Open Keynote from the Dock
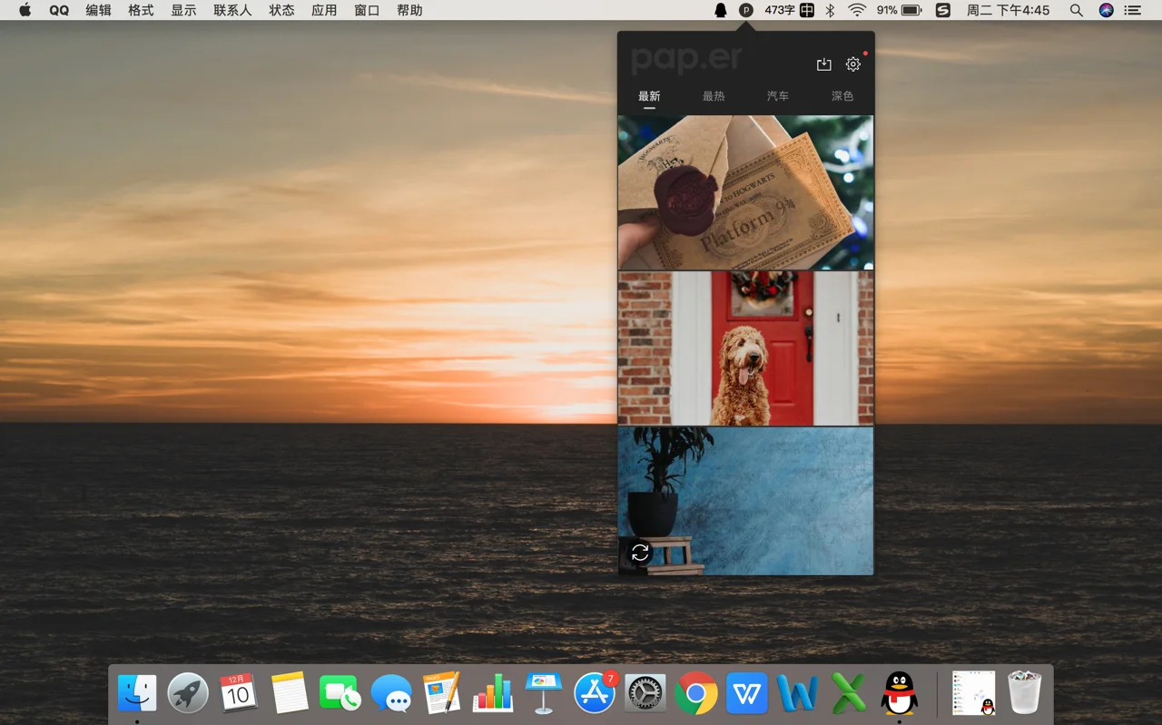This screenshot has width=1162, height=725. 544,693
